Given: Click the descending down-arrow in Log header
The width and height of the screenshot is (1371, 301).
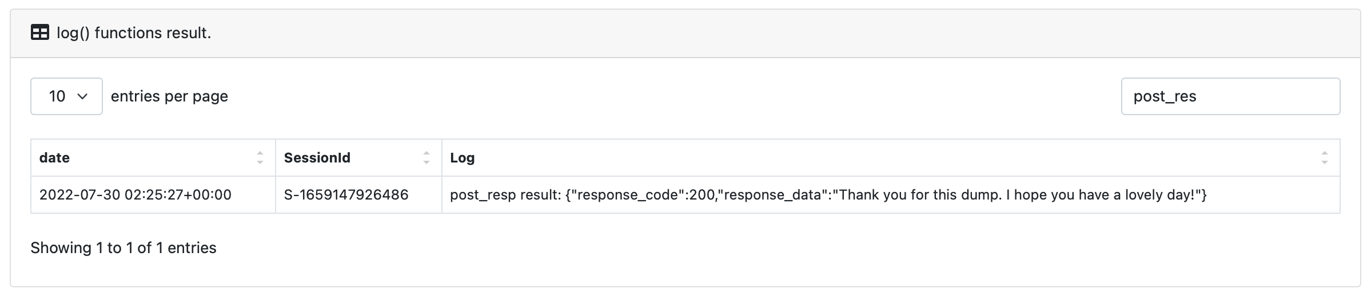Looking at the screenshot, I should click(x=1325, y=162).
